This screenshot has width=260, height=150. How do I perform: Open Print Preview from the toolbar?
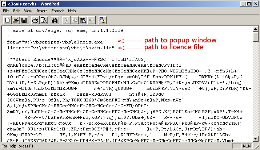pyautogui.click(x=43, y=20)
